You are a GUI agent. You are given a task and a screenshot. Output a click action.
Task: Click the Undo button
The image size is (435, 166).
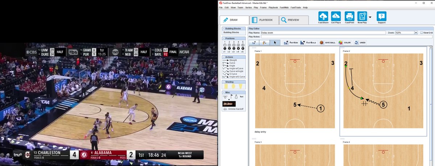(x=360, y=43)
